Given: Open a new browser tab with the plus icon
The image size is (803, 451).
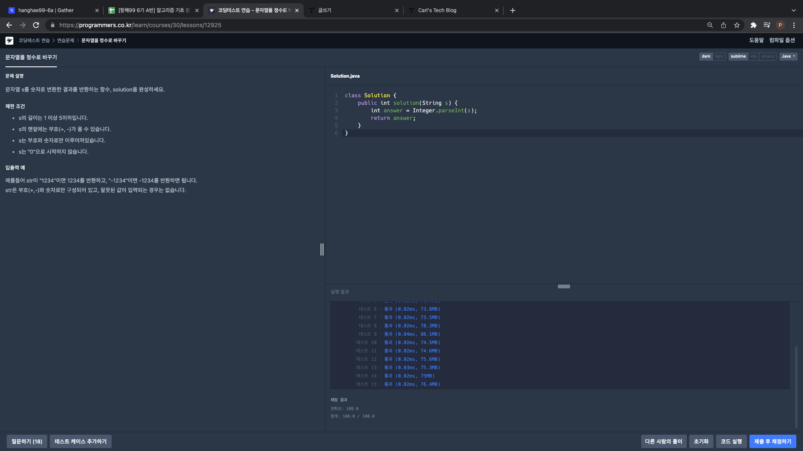Looking at the screenshot, I should coord(513,10).
